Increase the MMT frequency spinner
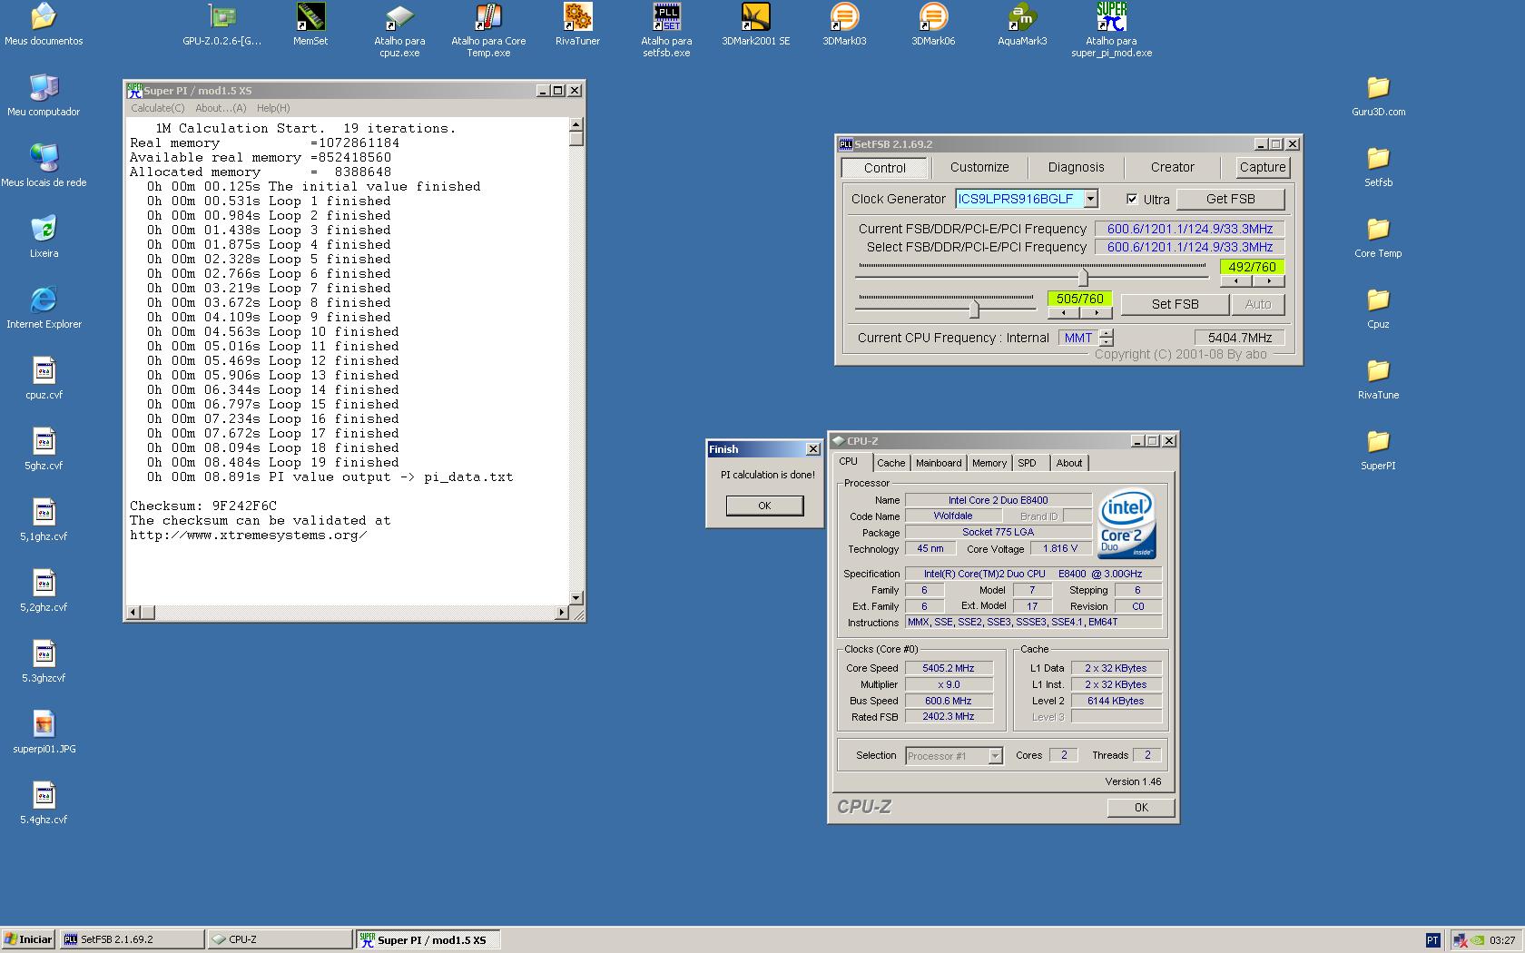This screenshot has height=953, width=1525. (x=1106, y=333)
